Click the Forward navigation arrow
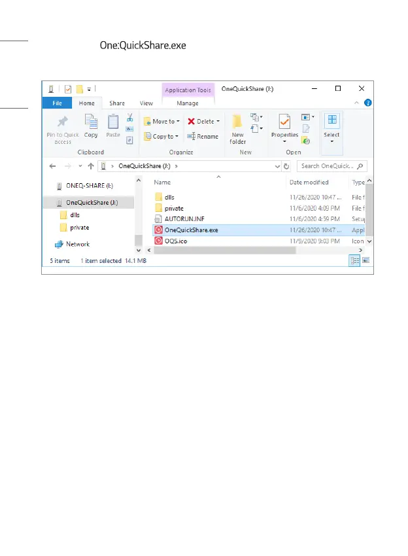Viewport: 408px width, 556px height. pos(68,166)
